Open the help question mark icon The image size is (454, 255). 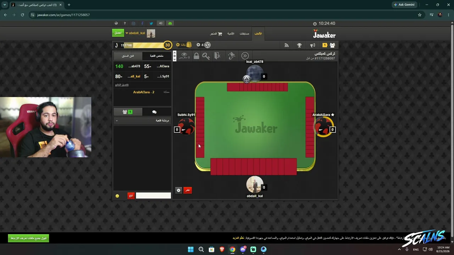[124, 23]
